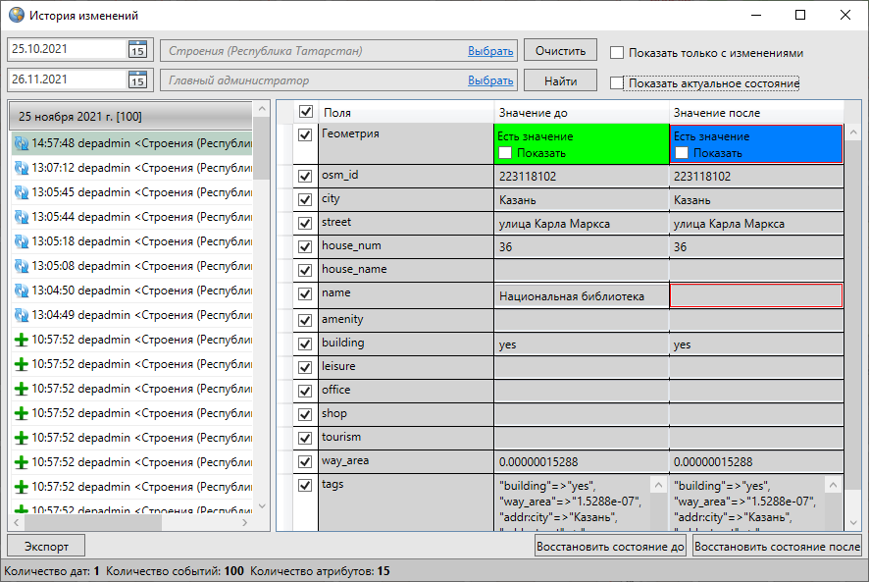
Task: Click edit icon of 13:07:12 depadmin entry
Action: (x=21, y=168)
